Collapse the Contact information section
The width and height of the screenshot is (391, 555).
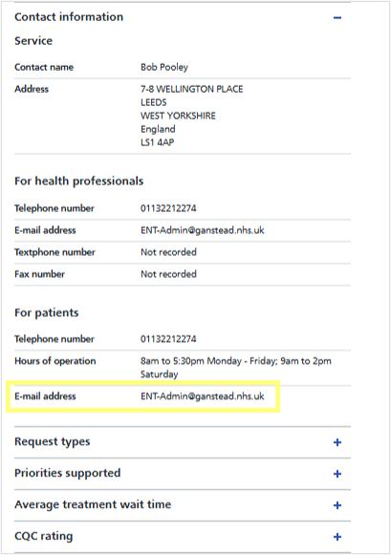pos(337,17)
